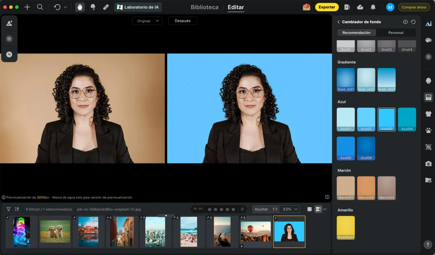Screen dimensions: 435x255
Task: Switch to the Personal backgrounds tab
Action: pos(396,33)
